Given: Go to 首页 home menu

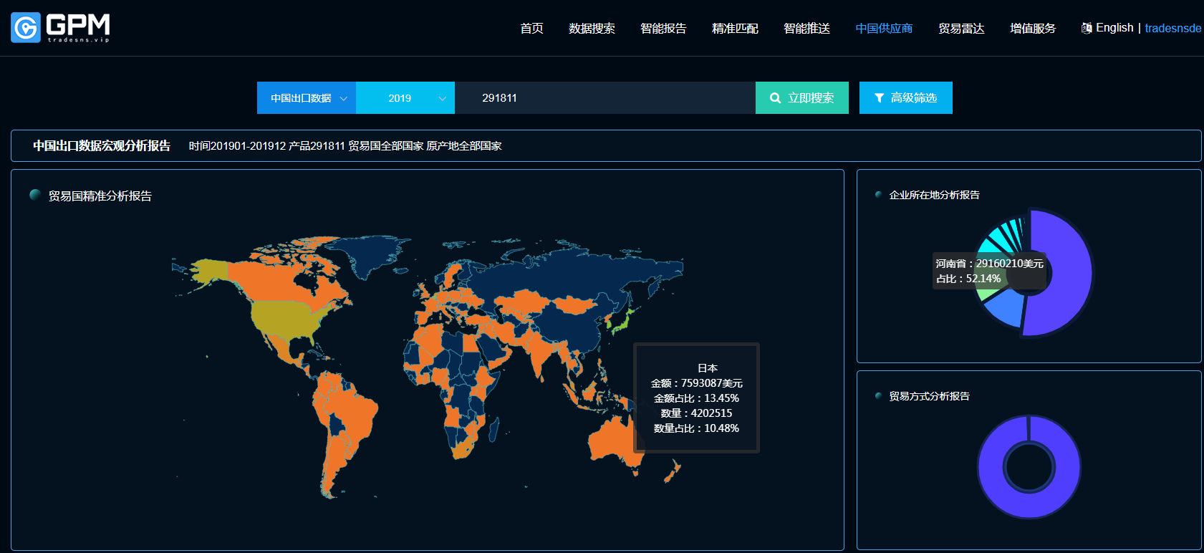Looking at the screenshot, I should click(x=531, y=29).
